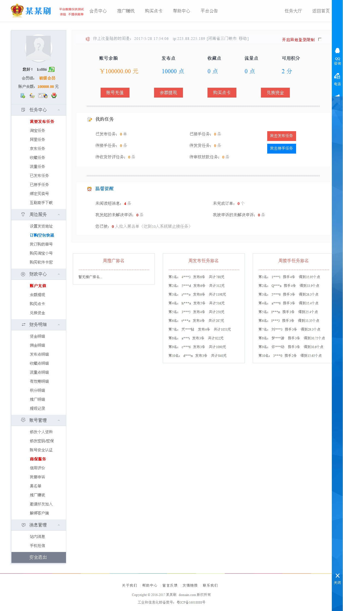Open 资金明细 in the sidebar
Image resolution: width=343 pixels, height=611 pixels.
pos(37,336)
